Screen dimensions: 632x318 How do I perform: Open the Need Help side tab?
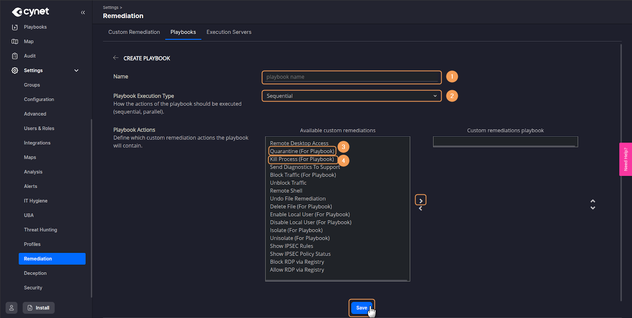[x=625, y=159]
